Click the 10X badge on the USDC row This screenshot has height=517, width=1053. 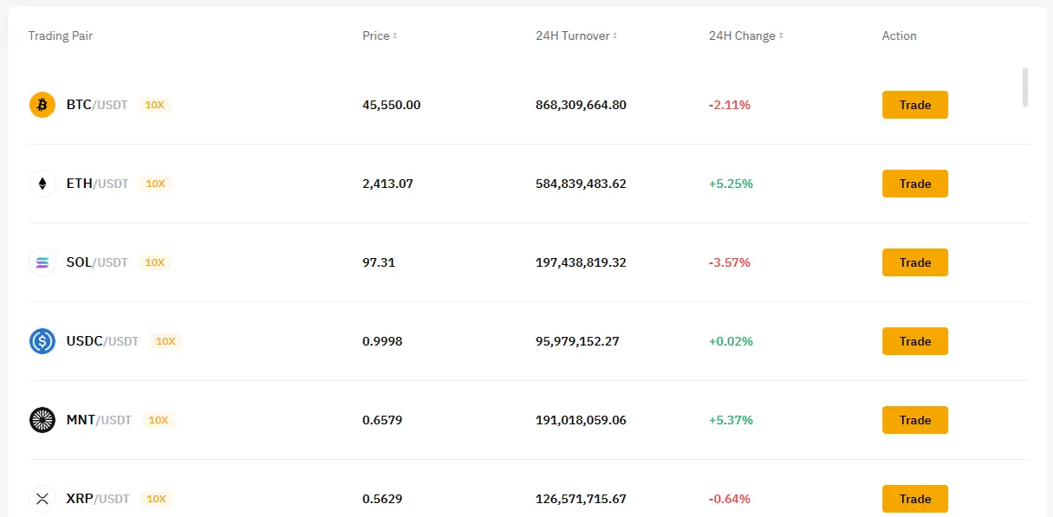point(166,341)
